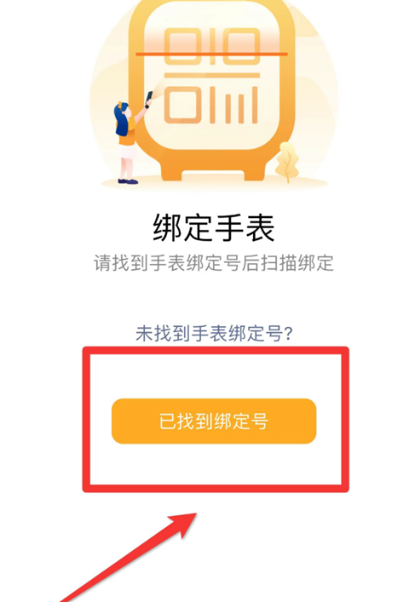Tap the orange 已找到绑定号 button
Viewport: 409px width, 602px height.
click(x=214, y=421)
